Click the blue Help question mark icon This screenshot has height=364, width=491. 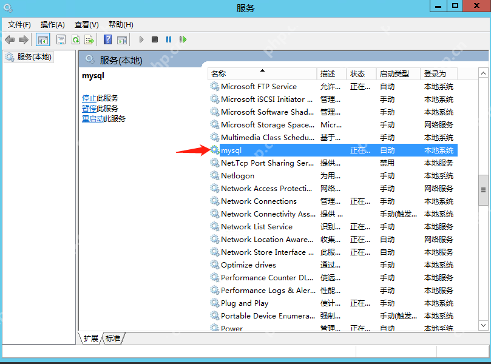(107, 39)
